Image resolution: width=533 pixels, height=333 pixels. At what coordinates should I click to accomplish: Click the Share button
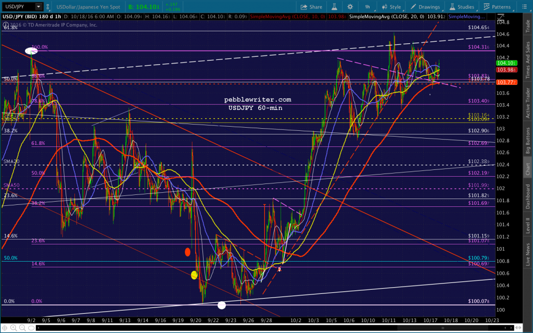pyautogui.click(x=311, y=7)
